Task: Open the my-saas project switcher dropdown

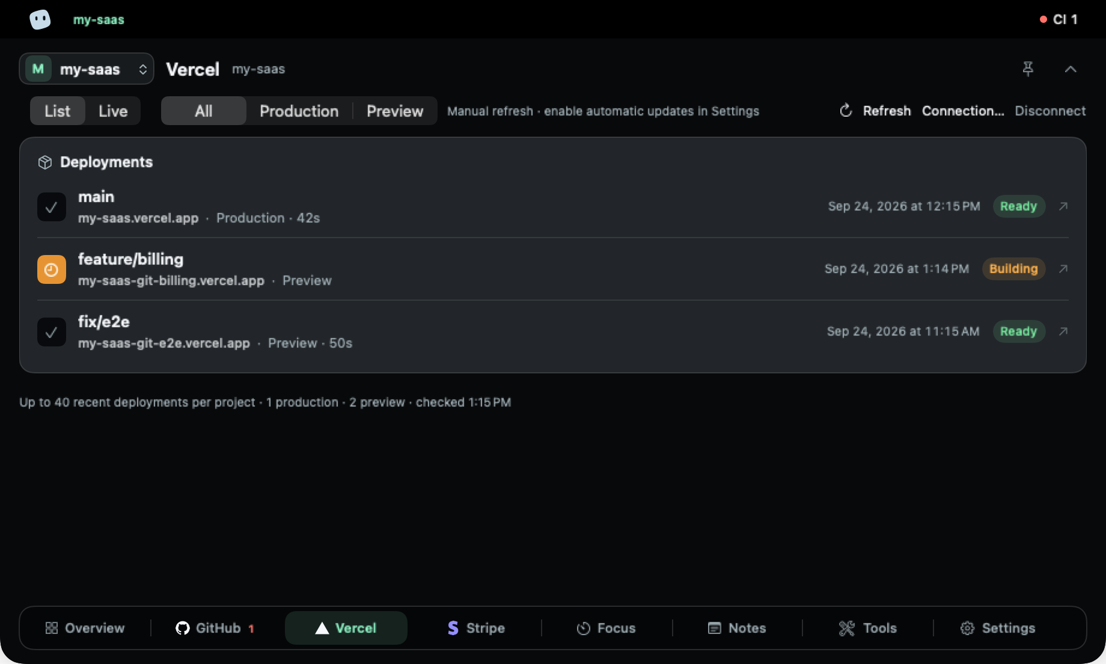Action: point(87,69)
